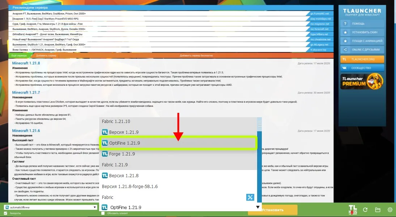Click the refresh arrow icon in bottom bar
Viewport: 396px width, 217px height.
365,210
